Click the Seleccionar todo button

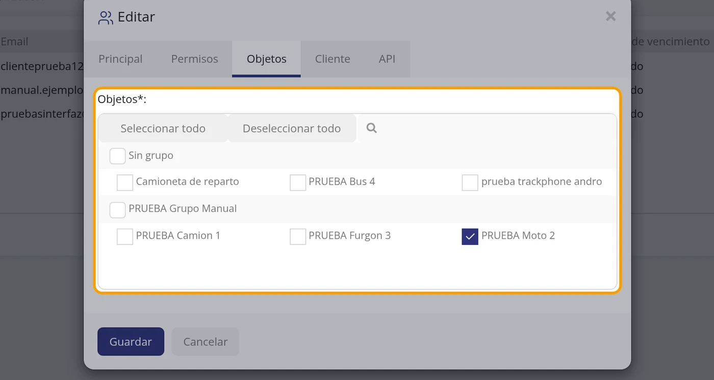163,129
